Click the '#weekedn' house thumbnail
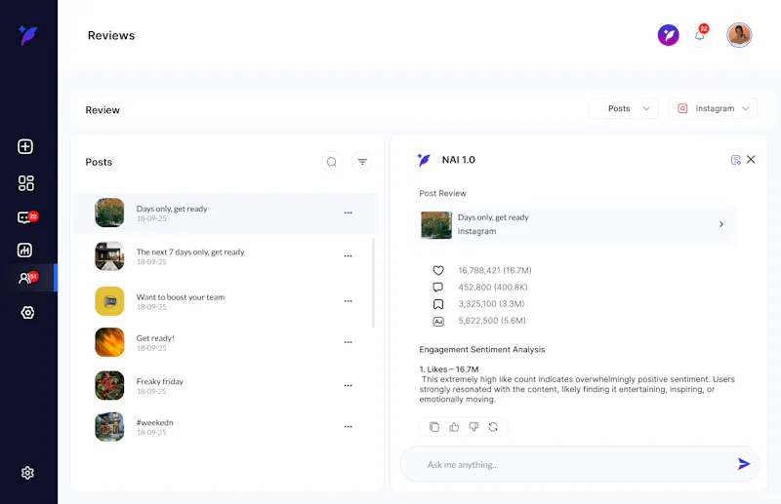This screenshot has width=781, height=504. (x=109, y=426)
